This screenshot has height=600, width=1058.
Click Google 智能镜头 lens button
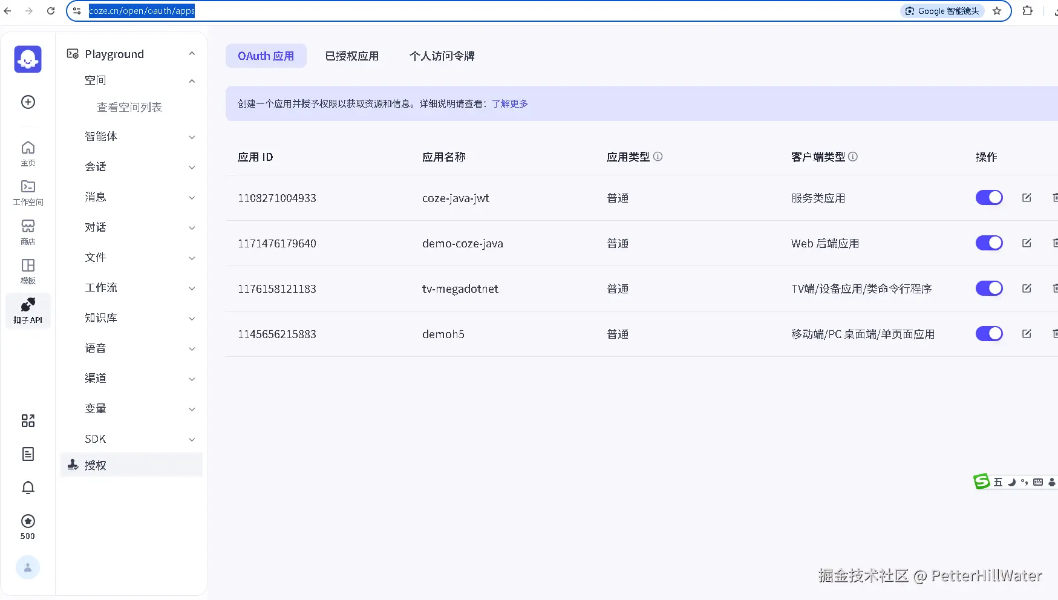(x=942, y=11)
